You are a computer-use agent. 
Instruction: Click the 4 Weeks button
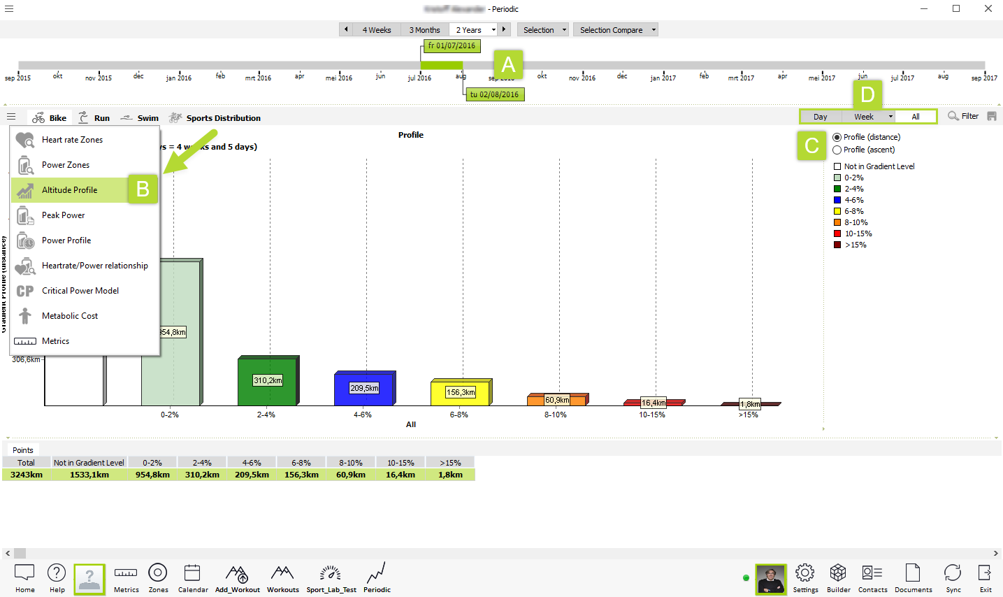tap(376, 30)
